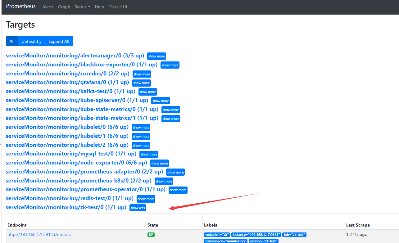The height and width of the screenshot is (243, 399).
Task: Show more for prometheus-k8s/0 targets
Action: pyautogui.click(x=164, y=181)
